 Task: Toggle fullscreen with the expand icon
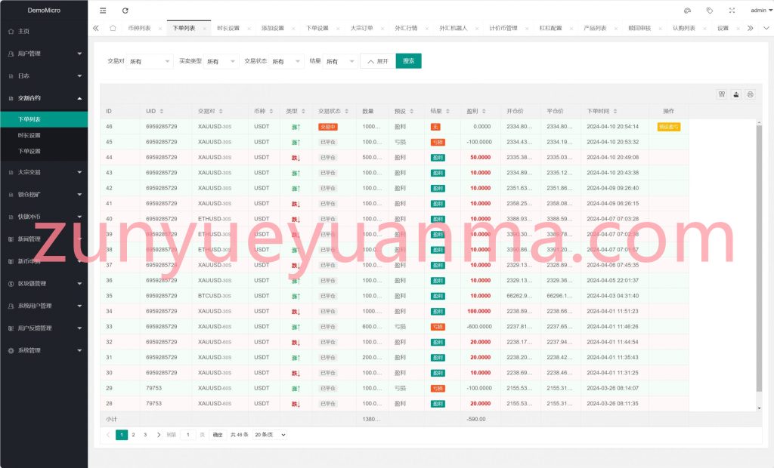732,11
